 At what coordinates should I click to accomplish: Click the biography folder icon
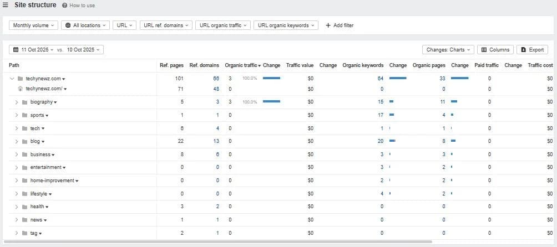(24, 102)
